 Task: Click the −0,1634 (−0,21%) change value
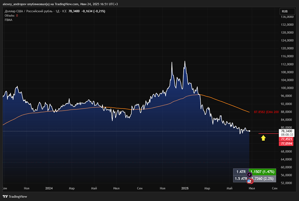point(93,11)
